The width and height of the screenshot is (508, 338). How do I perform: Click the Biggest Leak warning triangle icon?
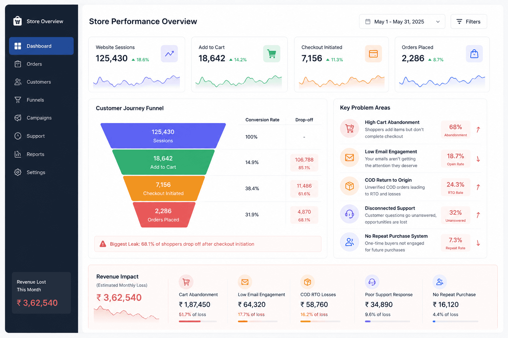103,244
